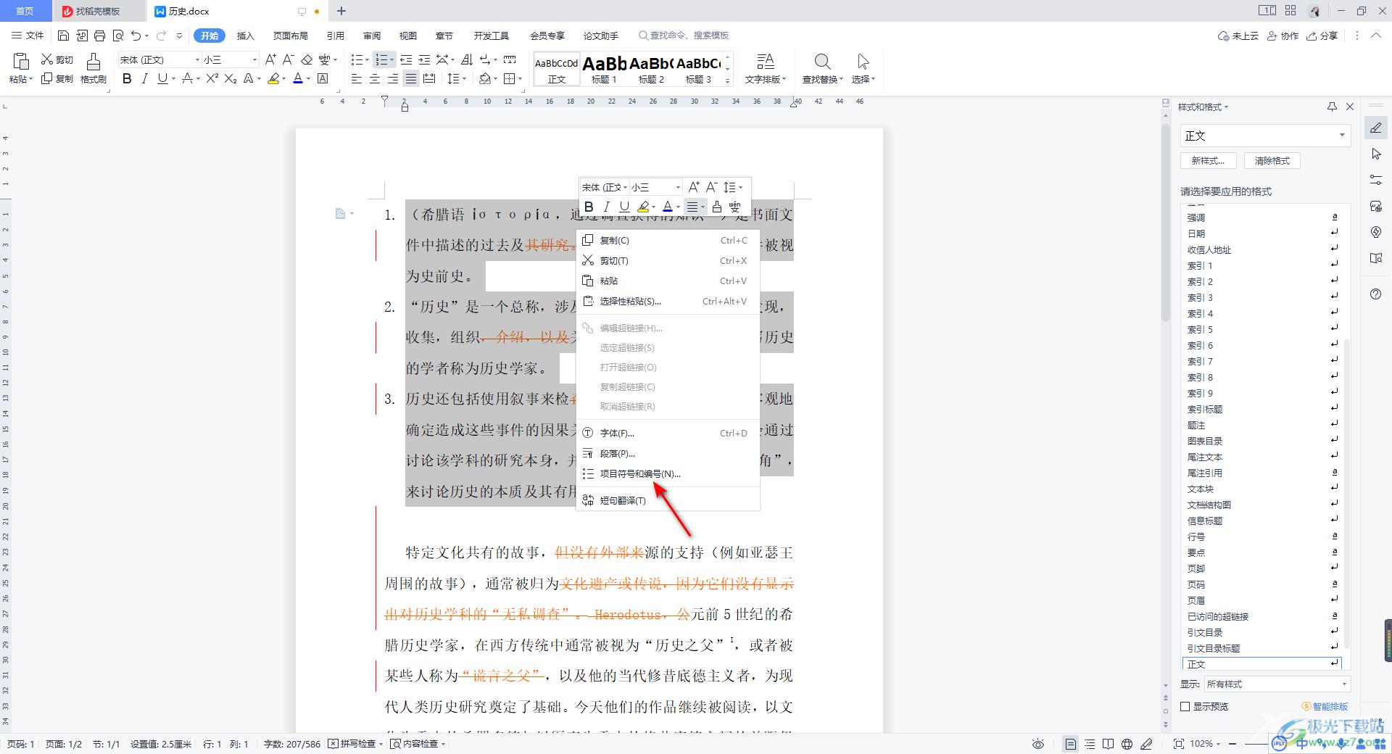The image size is (1392, 754).
Task: Click the 清除格式 button
Action: pyautogui.click(x=1272, y=161)
